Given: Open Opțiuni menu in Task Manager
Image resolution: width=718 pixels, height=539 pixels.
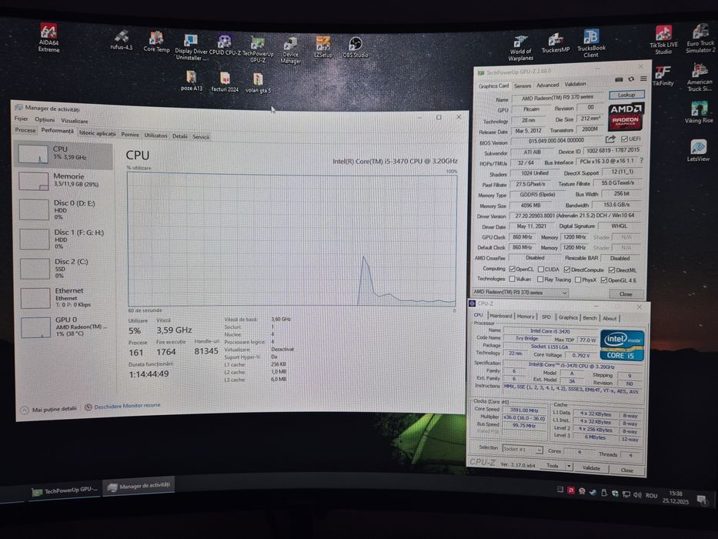Looking at the screenshot, I should (45, 119).
